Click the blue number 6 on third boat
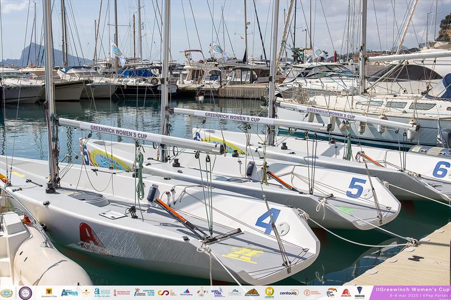Viewport: 451px width, 300px height. (441, 169)
